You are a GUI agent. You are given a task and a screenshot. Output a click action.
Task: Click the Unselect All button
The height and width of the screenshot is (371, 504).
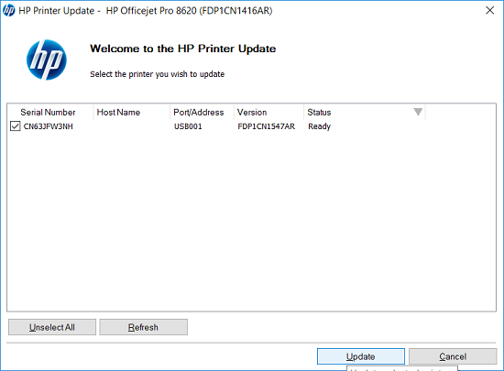point(52,327)
